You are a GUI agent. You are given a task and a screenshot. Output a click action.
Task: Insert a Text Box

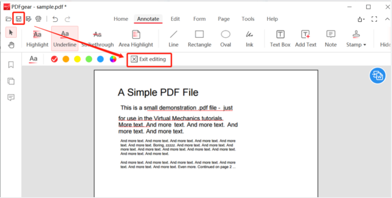click(x=280, y=39)
